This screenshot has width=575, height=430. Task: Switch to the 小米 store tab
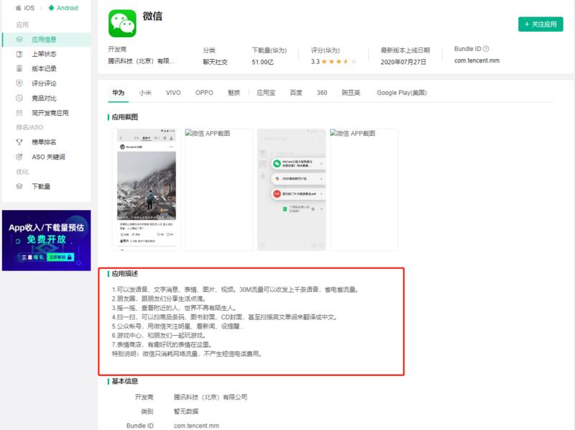click(144, 92)
